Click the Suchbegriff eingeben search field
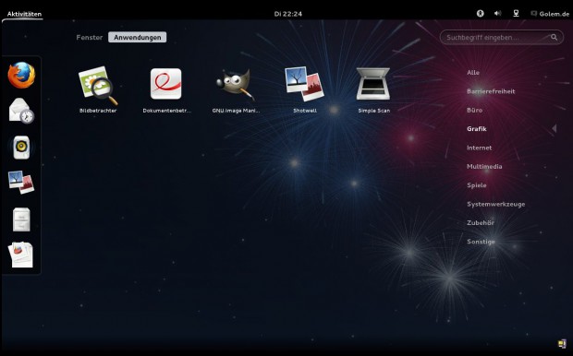 (x=501, y=37)
